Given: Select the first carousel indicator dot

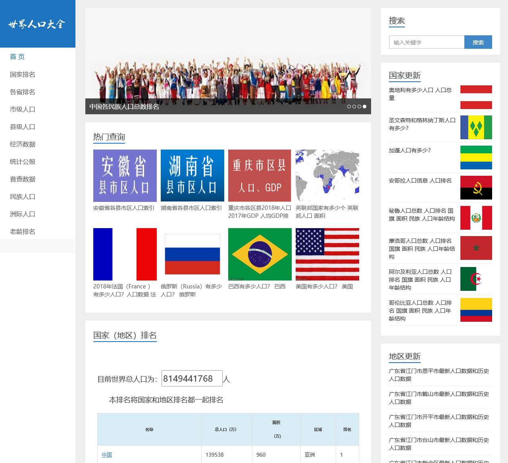Looking at the screenshot, I should coord(350,106).
